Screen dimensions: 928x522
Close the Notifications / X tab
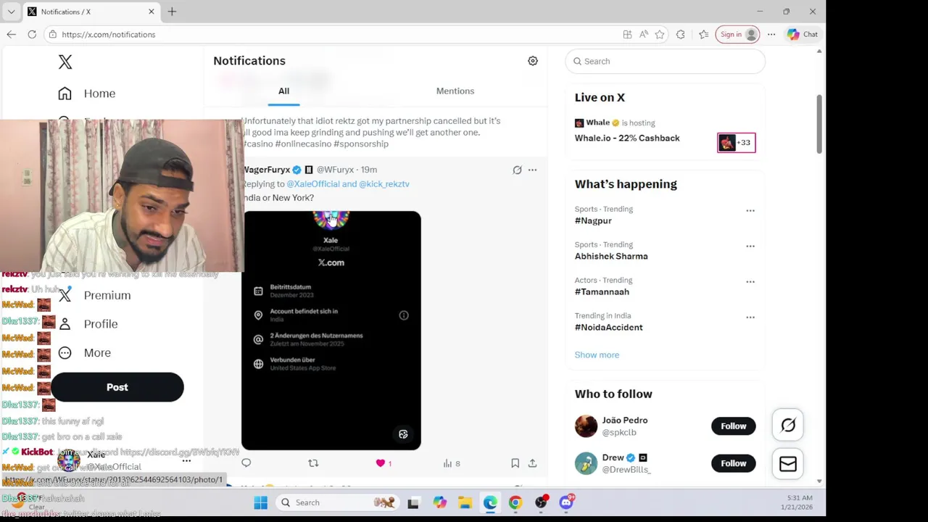point(152,12)
